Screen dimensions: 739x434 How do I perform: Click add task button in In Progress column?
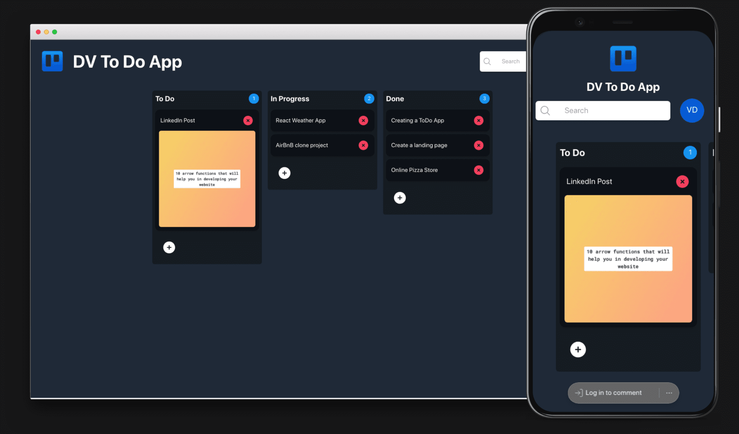(285, 173)
